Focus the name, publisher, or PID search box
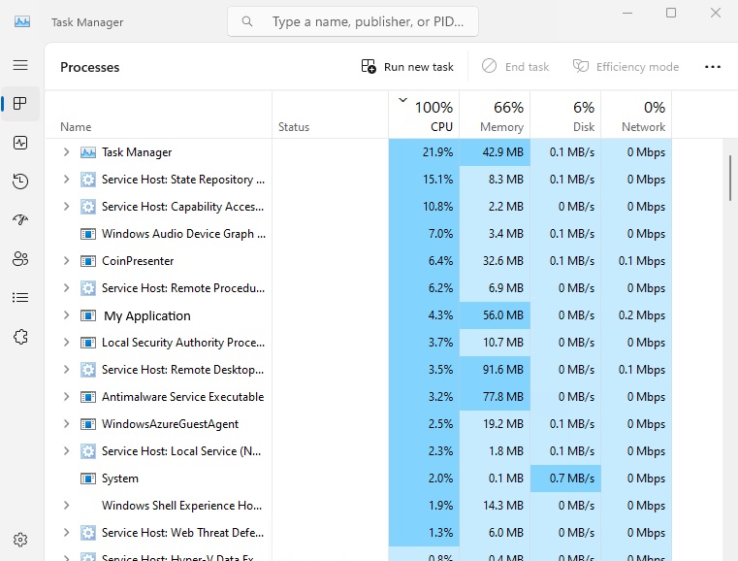The height and width of the screenshot is (561, 738). [353, 21]
